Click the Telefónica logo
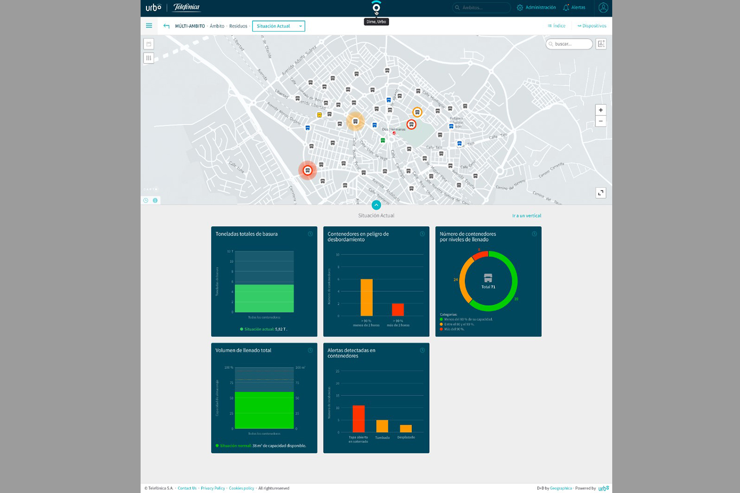The image size is (740, 493). (186, 7)
